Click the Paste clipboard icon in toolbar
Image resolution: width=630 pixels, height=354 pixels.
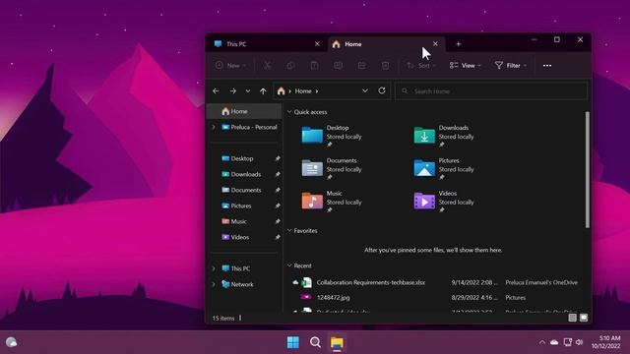click(315, 66)
